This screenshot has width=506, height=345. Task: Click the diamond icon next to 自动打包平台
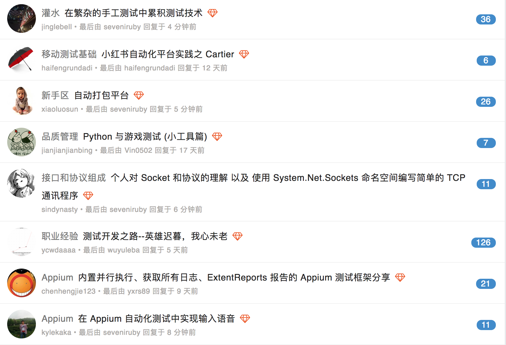coord(139,96)
